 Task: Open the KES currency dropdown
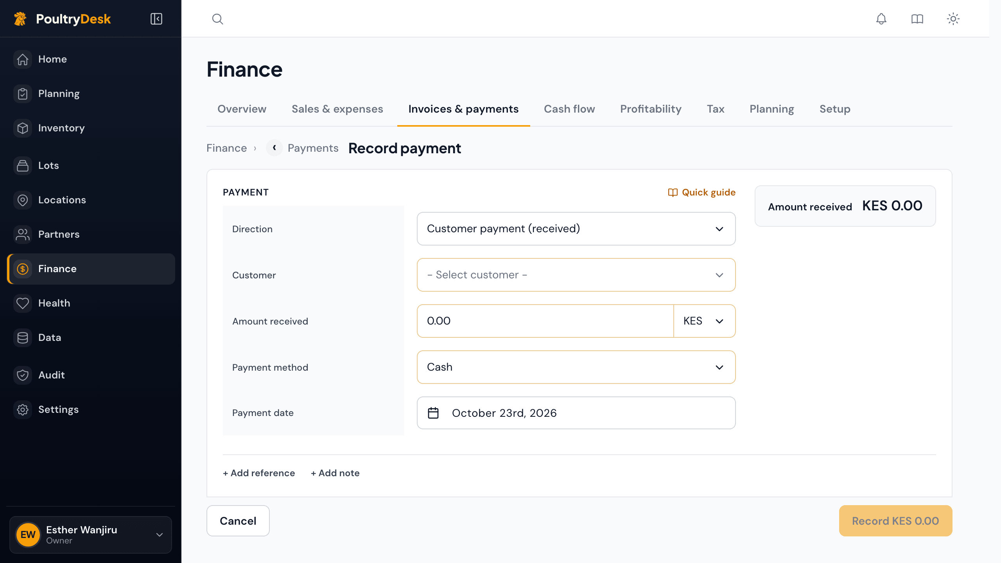(x=704, y=321)
